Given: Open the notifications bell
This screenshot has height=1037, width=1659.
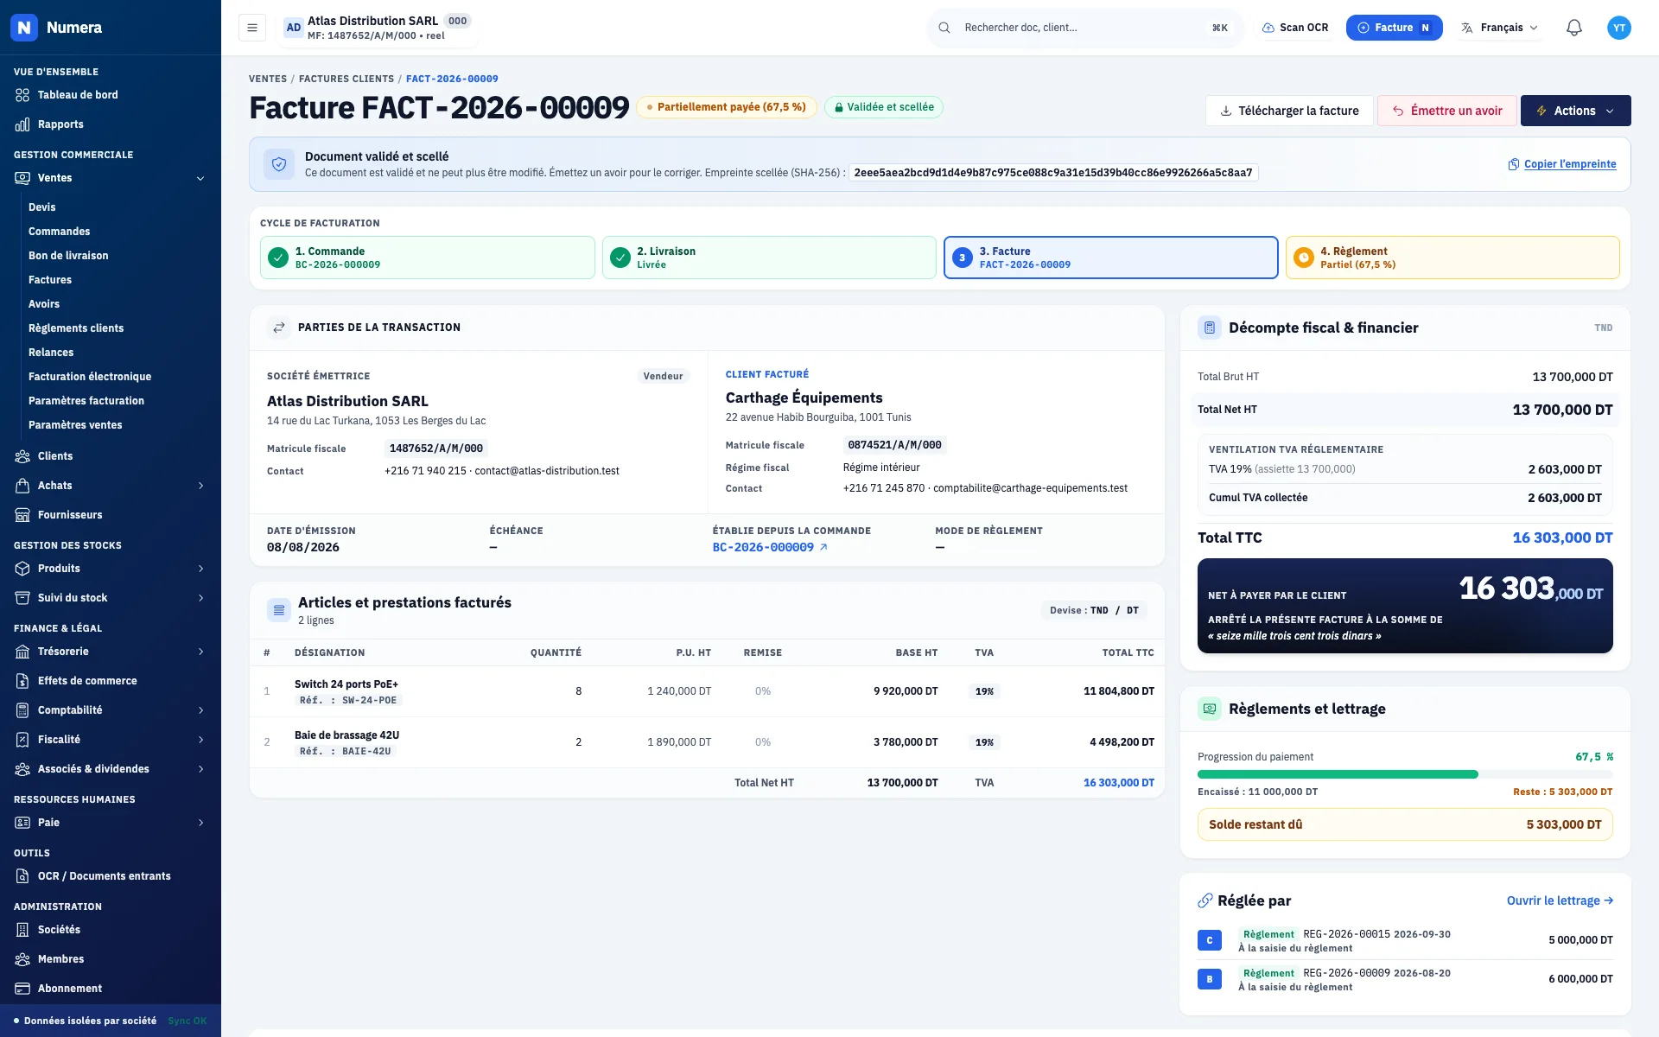Looking at the screenshot, I should coord(1574,28).
